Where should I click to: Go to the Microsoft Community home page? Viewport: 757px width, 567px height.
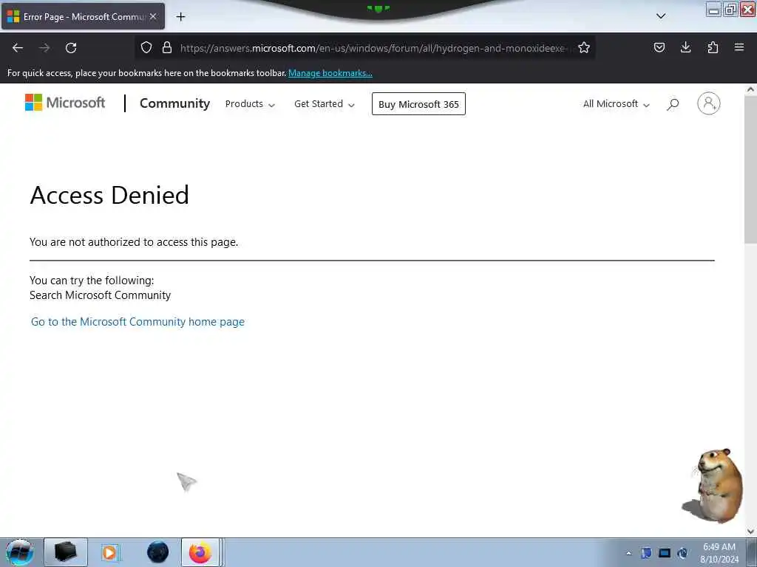138,322
